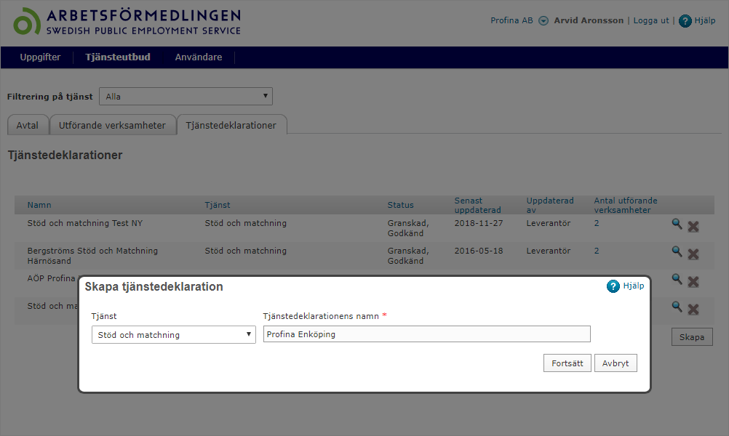This screenshot has width=729, height=436.
Task: Click the Logga ut link
Action: (651, 20)
